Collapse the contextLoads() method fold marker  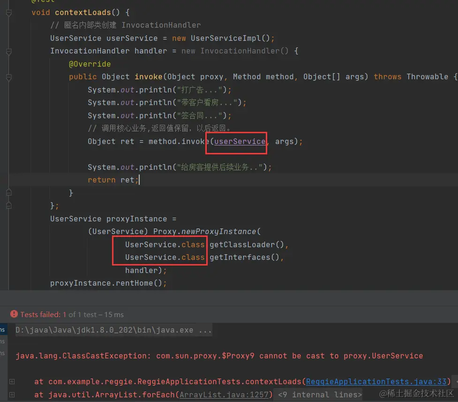[x=9, y=13]
